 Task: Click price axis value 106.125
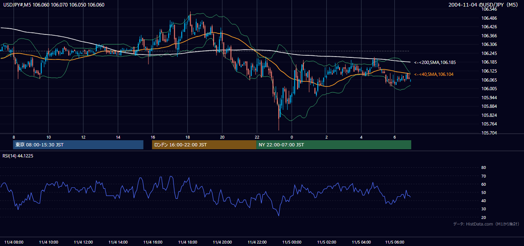pyautogui.click(x=490, y=71)
